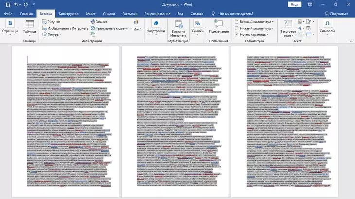Open the Ссылки ribbon tab
This screenshot has height=199, width=355.
coord(108,14)
